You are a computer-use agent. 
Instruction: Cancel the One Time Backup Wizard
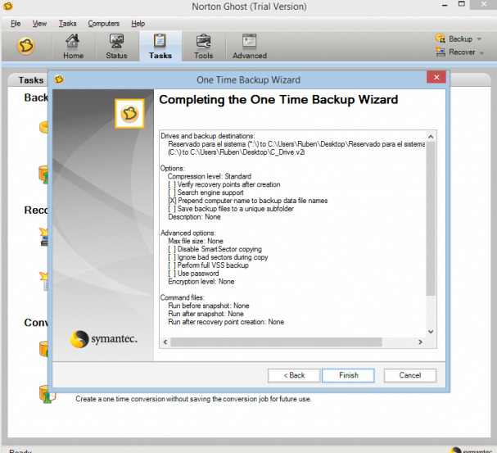click(x=410, y=375)
